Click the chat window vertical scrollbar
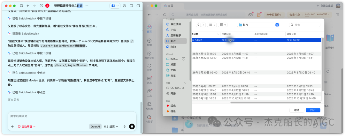This screenshot has width=345, height=136. point(141,117)
